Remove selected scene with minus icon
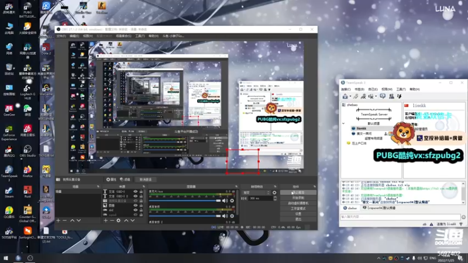The width and height of the screenshot is (468, 263). pyautogui.click(x=65, y=220)
